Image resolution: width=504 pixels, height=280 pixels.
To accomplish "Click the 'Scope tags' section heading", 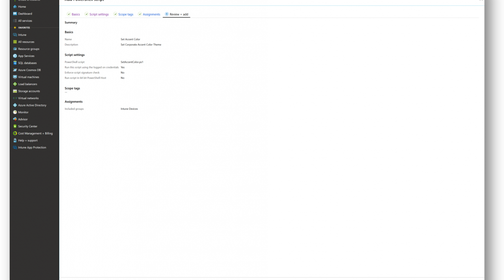I will point(72,88).
